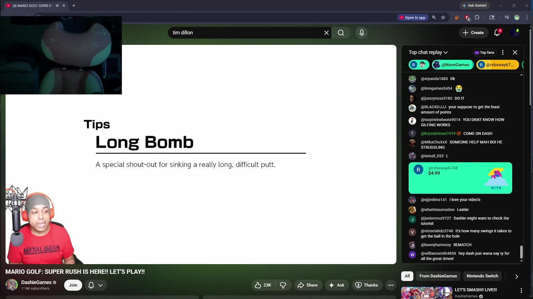The height and width of the screenshot is (299, 533).
Task: Click Open in app button
Action: (x=412, y=17)
